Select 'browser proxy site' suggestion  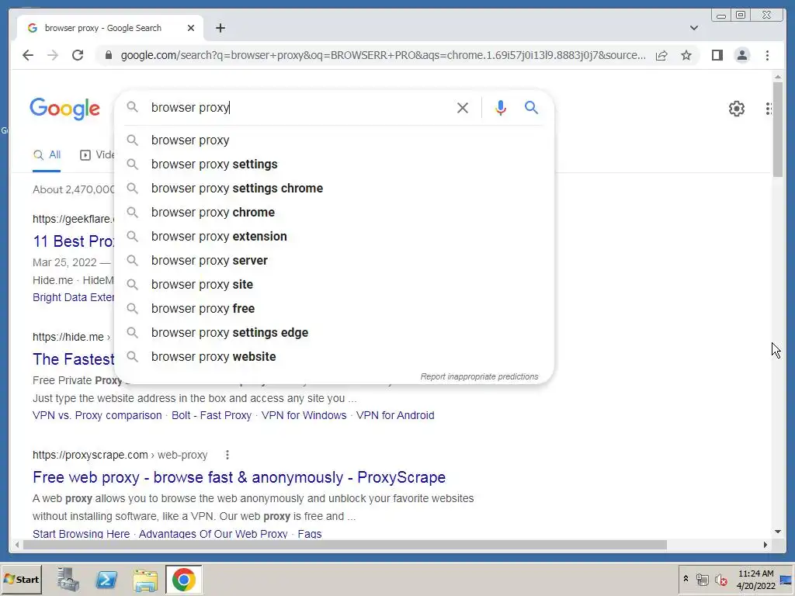335,284
